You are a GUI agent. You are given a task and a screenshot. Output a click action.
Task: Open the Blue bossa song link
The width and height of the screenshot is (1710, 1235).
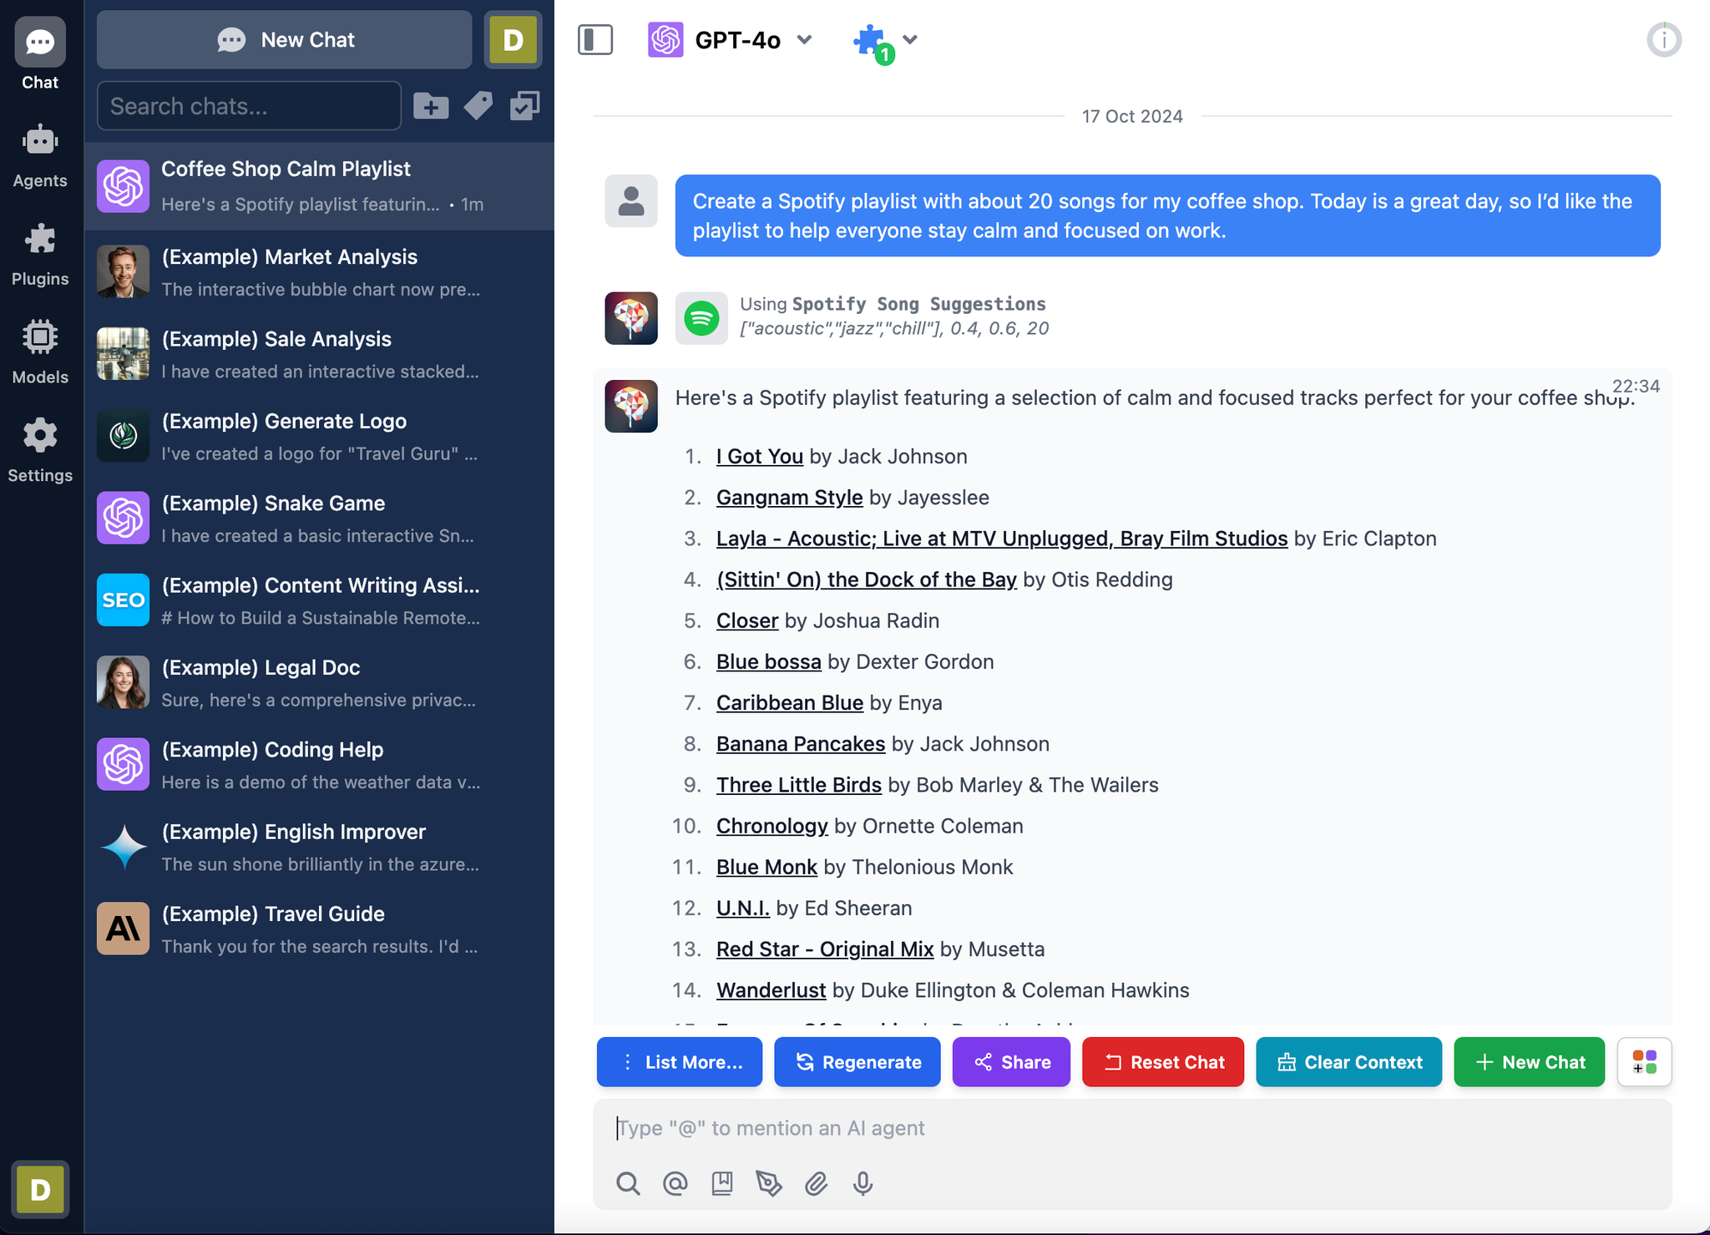coord(769,661)
